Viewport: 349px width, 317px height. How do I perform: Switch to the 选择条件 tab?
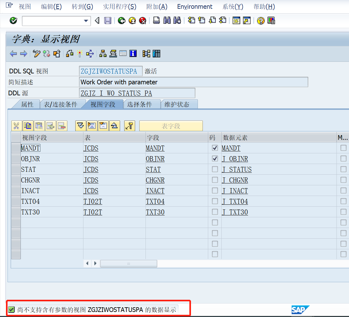pyautogui.click(x=142, y=104)
